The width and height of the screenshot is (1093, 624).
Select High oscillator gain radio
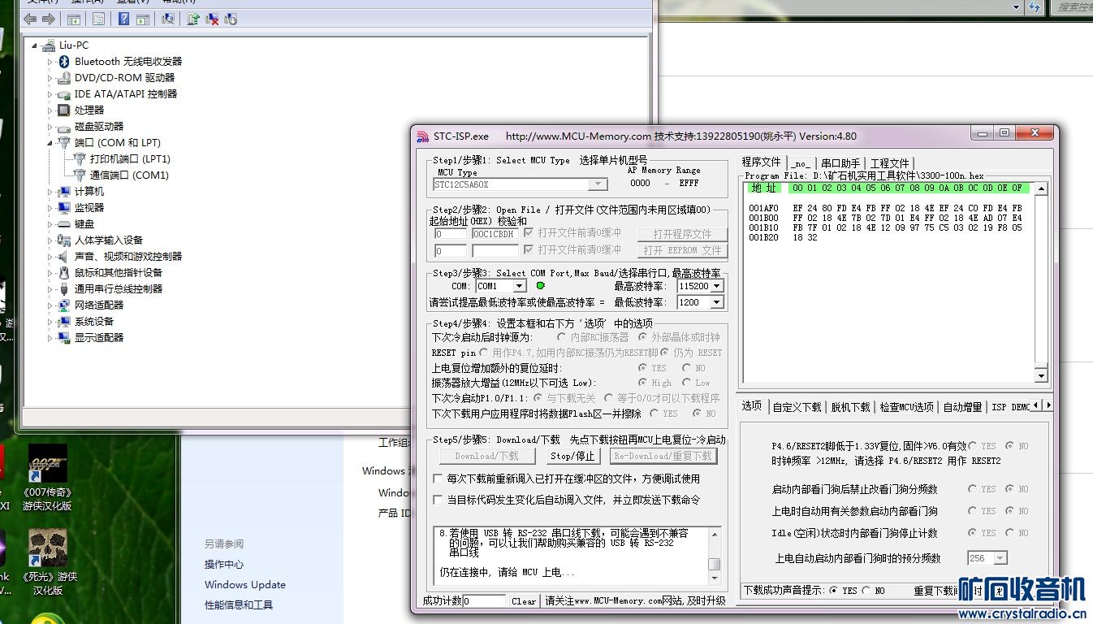click(x=643, y=383)
